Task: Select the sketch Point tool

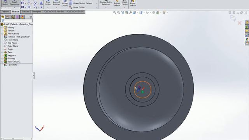Action: [x=41, y=7]
